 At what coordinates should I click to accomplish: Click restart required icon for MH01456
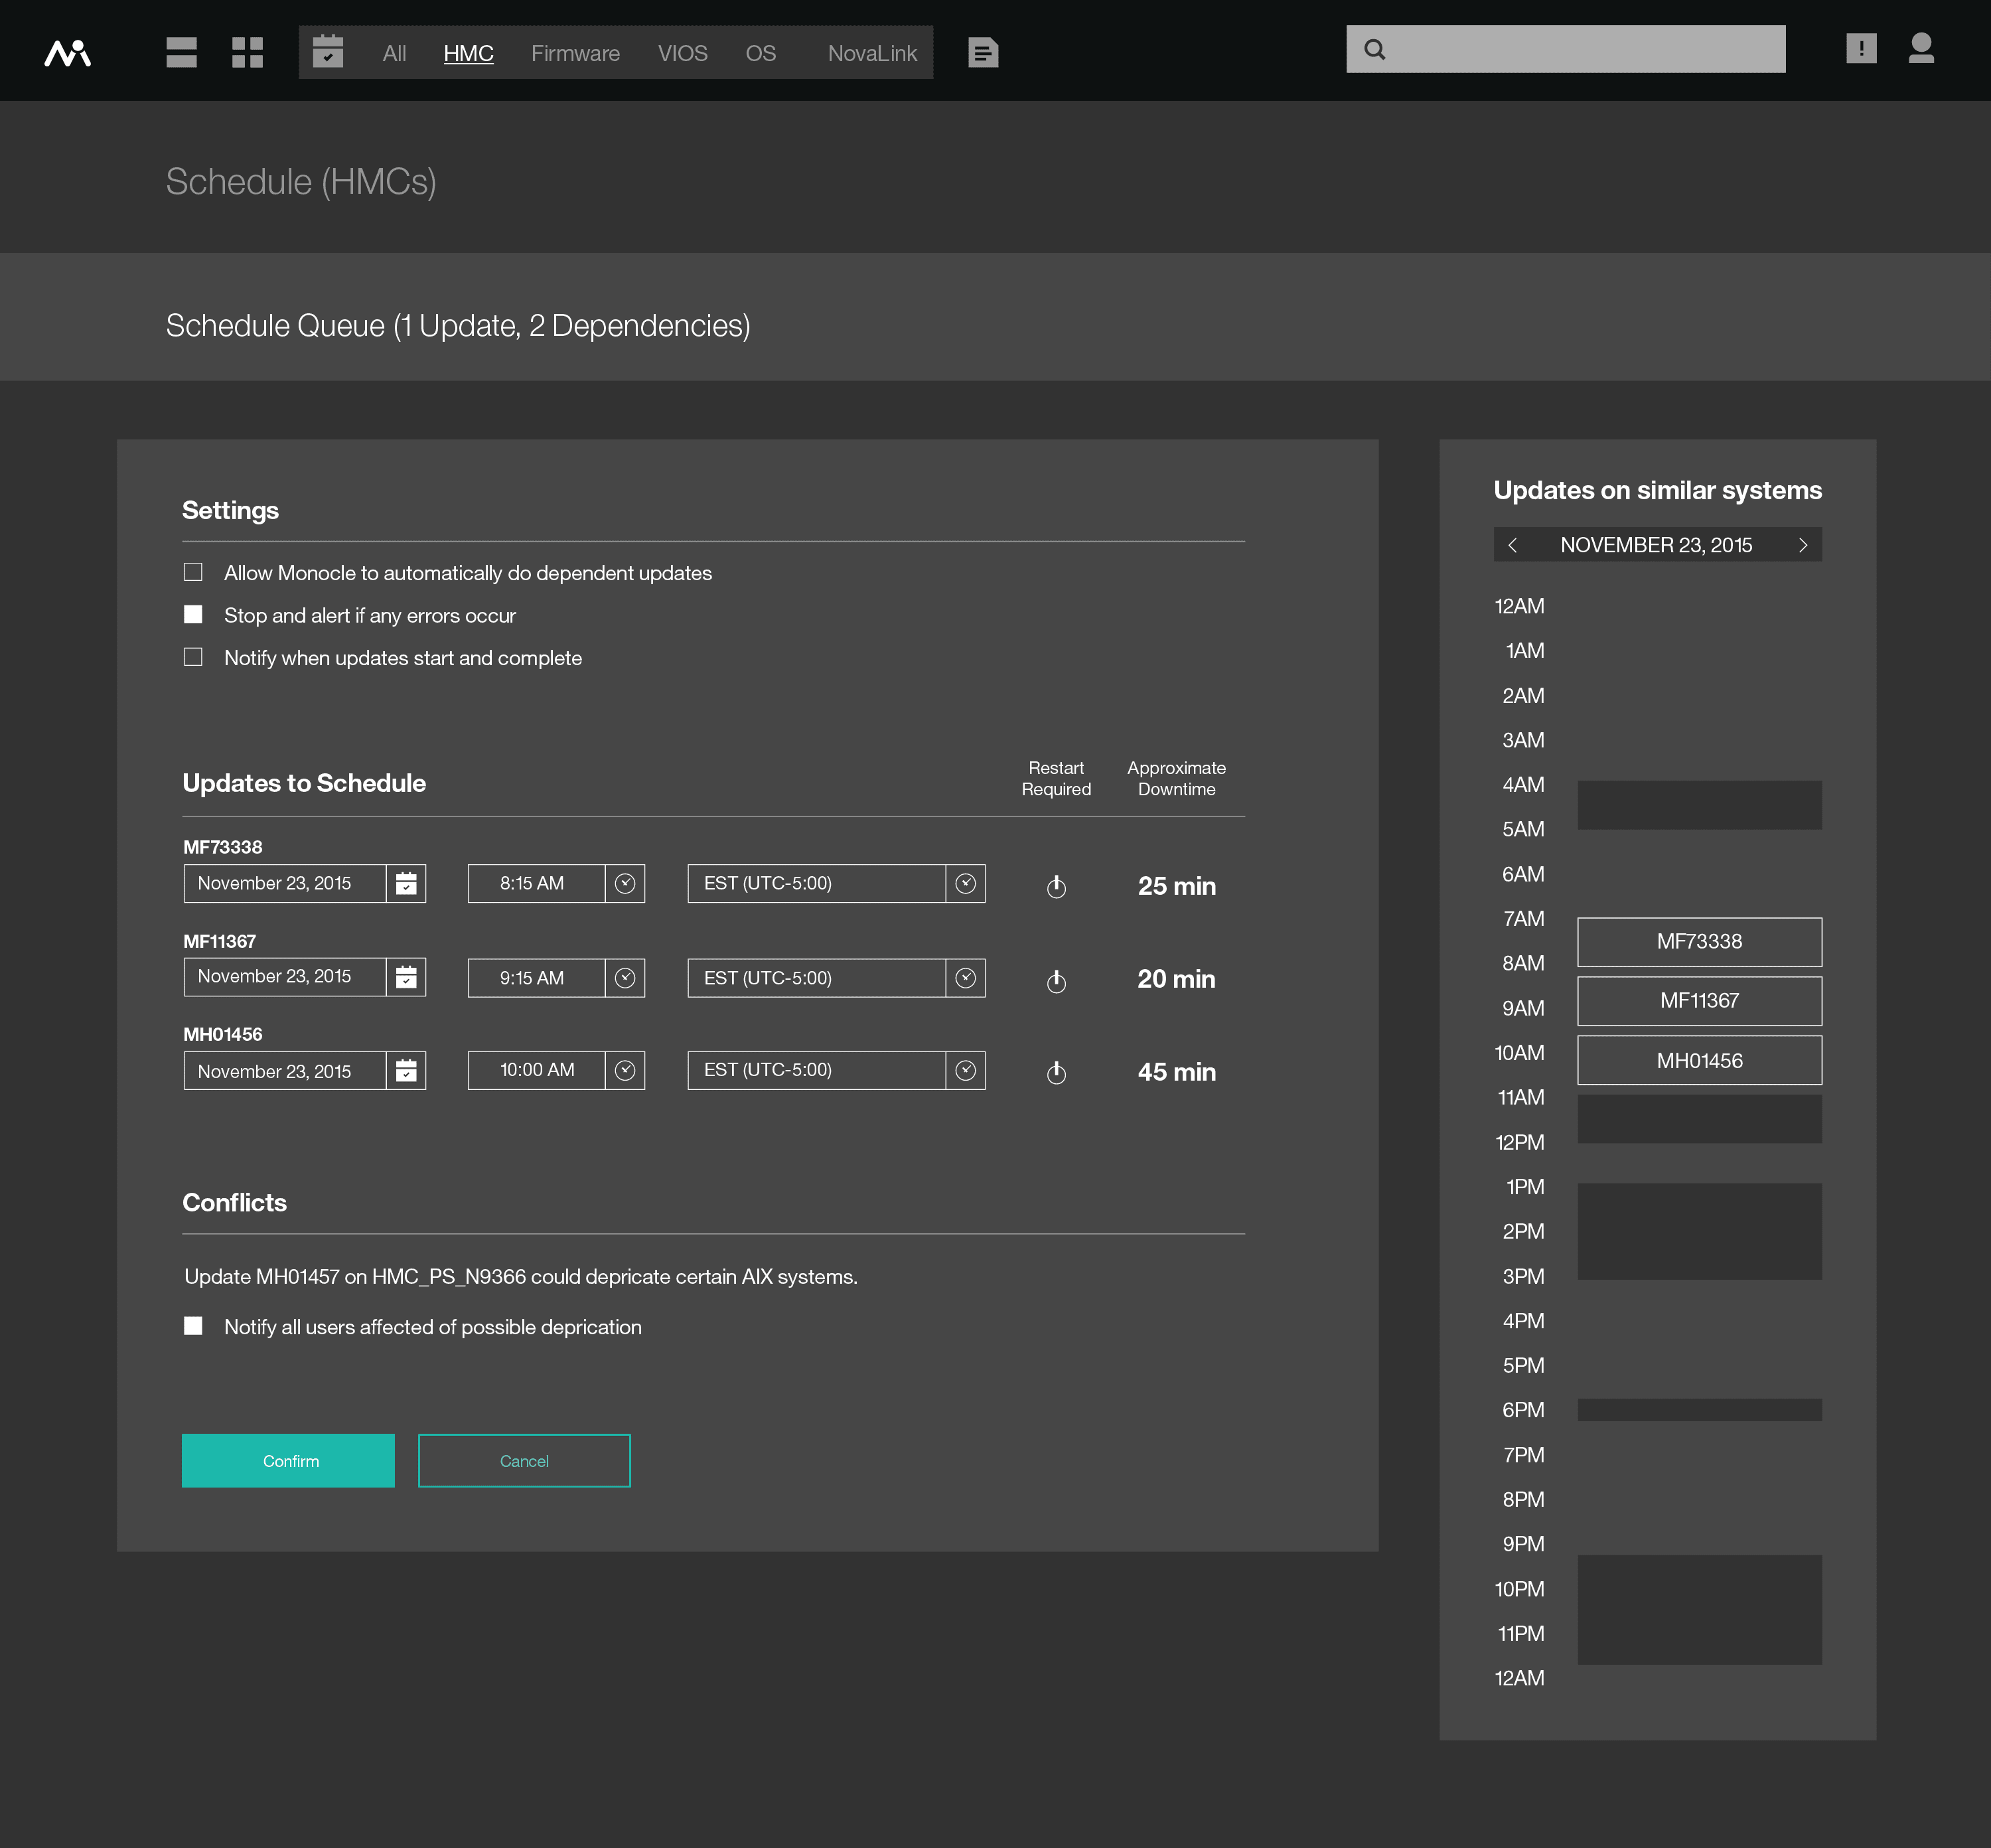(1056, 1073)
